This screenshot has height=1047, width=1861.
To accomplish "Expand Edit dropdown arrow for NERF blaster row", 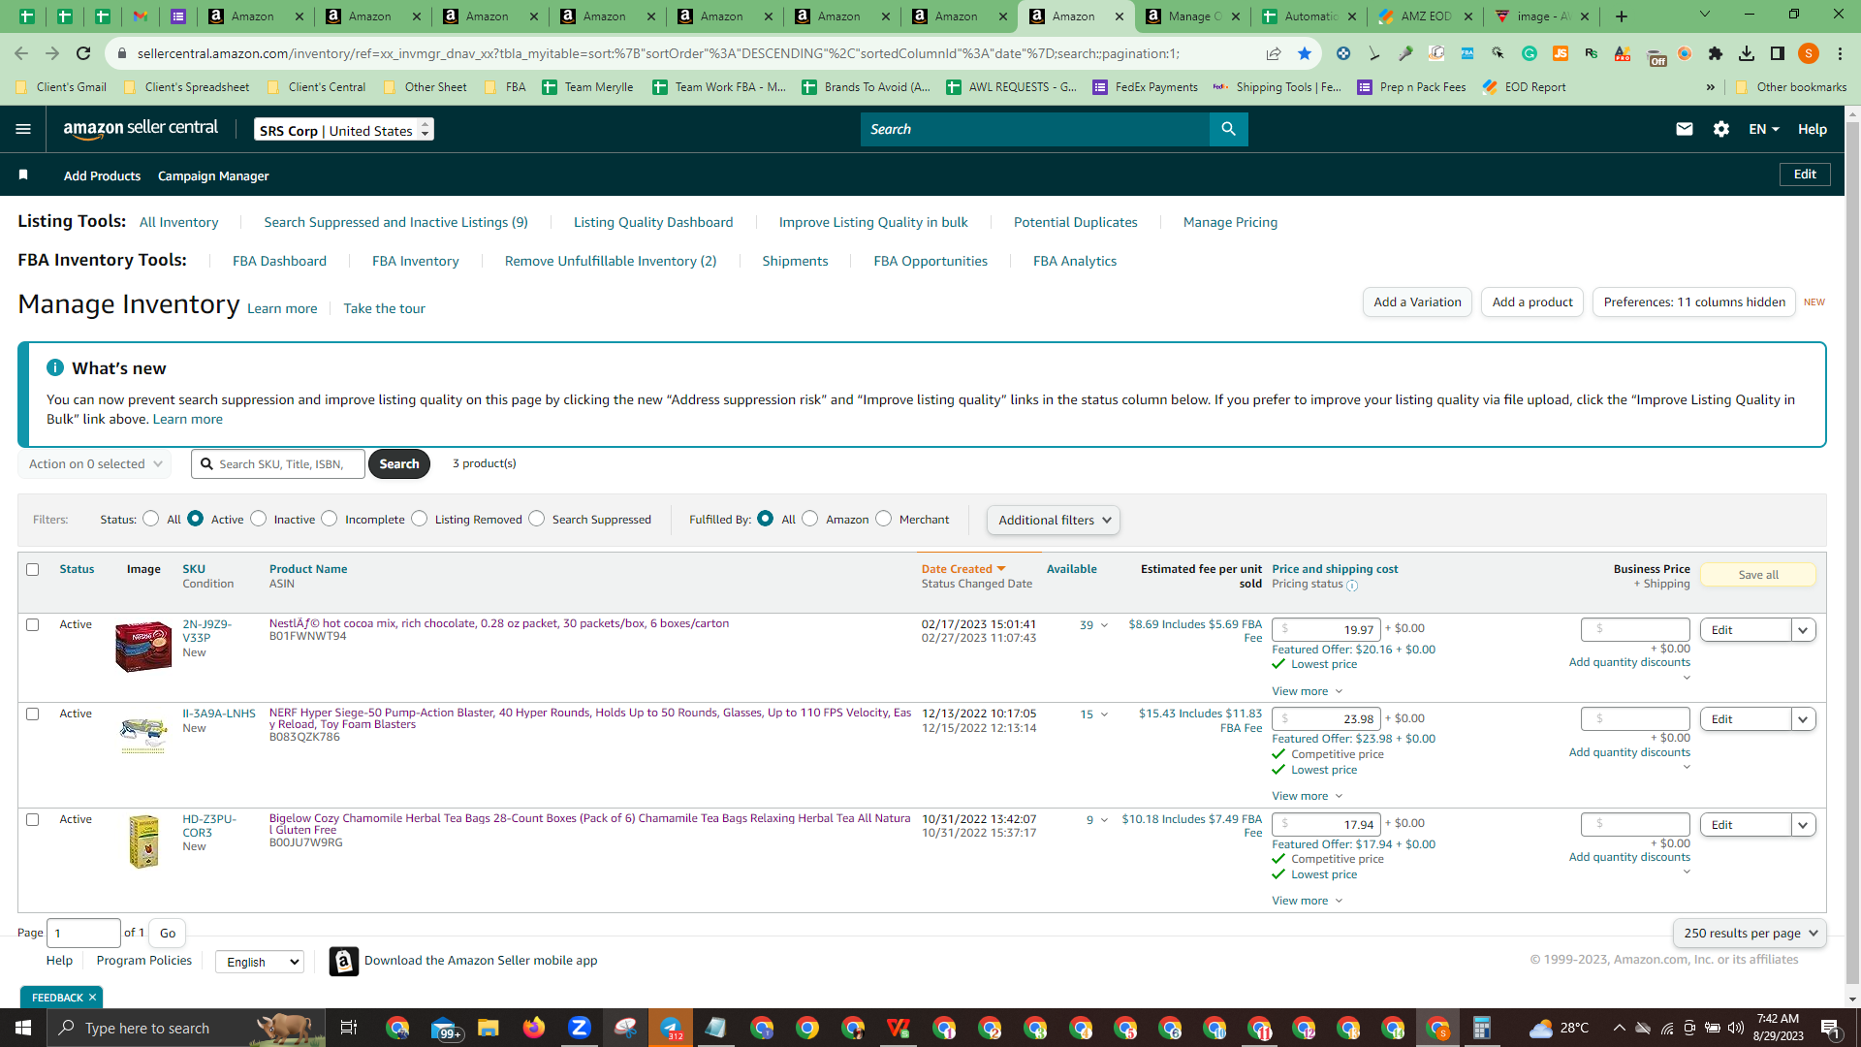I will 1803,719.
